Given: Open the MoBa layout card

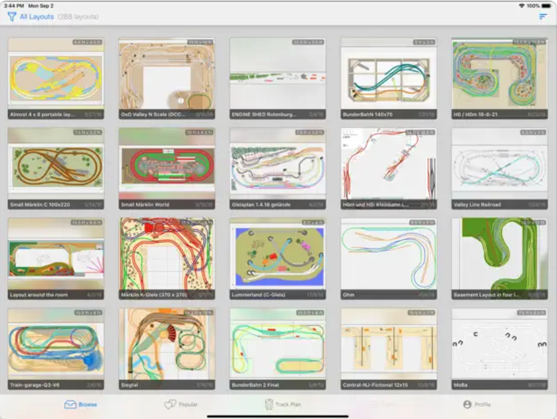Looking at the screenshot, I should (x=499, y=349).
